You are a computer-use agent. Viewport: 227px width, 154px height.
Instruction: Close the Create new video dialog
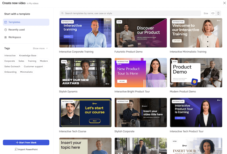click(x=224, y=3)
